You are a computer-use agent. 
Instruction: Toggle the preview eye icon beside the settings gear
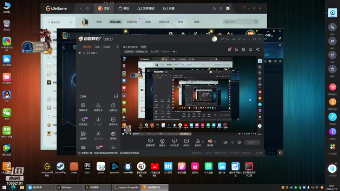(232, 142)
